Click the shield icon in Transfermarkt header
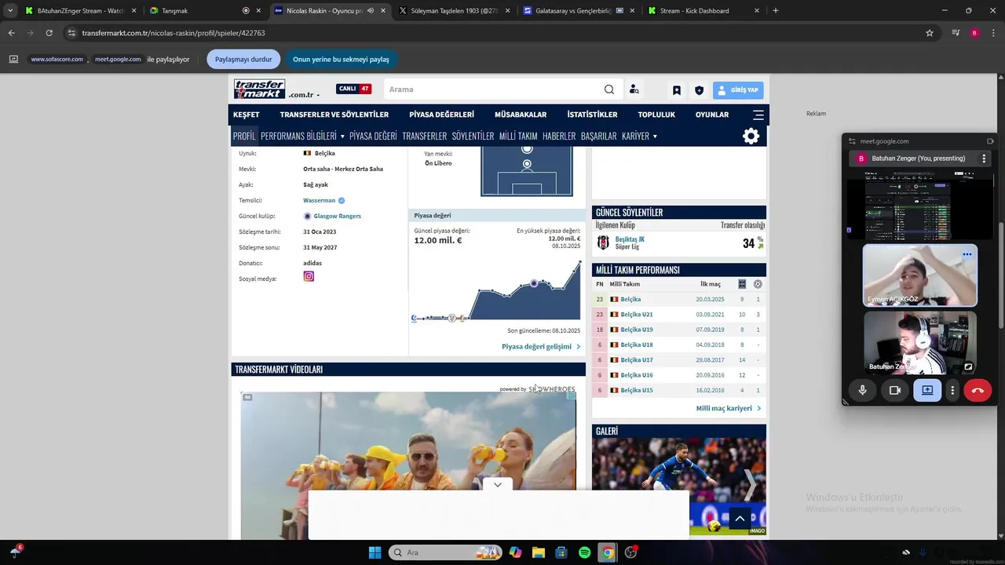Viewport: 1005px width, 565px height. (699, 90)
